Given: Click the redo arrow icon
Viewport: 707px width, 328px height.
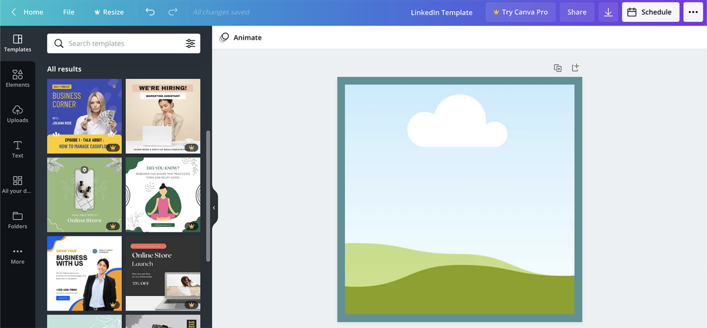Looking at the screenshot, I should click(173, 12).
